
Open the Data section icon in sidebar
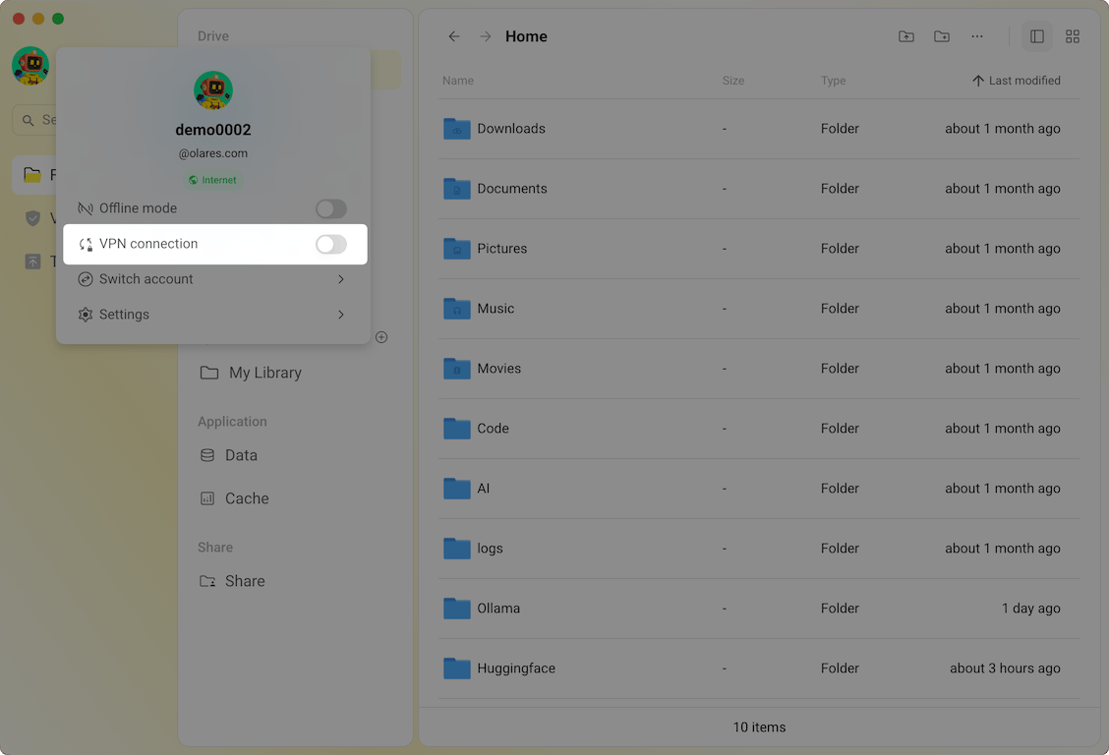(209, 455)
